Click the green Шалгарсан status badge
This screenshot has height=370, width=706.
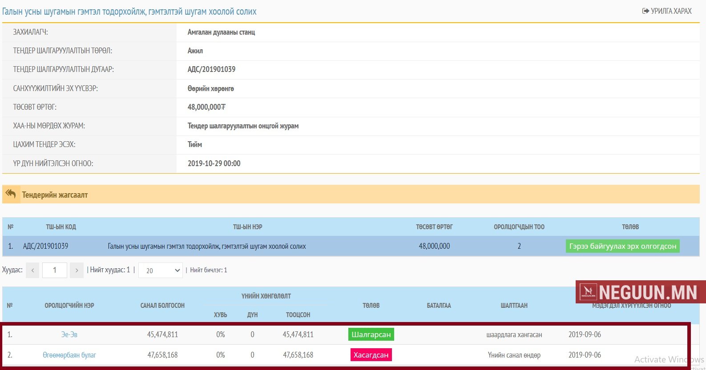371,334
